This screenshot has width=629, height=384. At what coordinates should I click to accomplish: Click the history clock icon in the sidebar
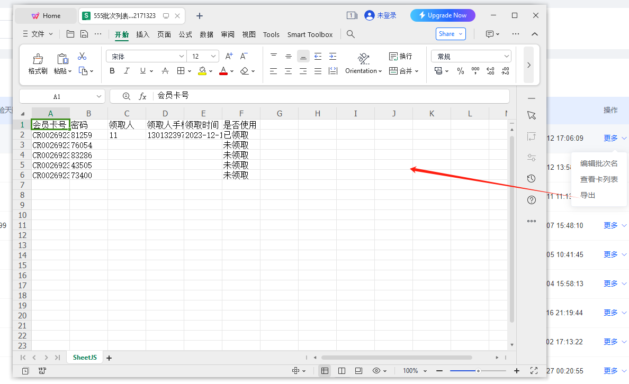tap(532, 178)
